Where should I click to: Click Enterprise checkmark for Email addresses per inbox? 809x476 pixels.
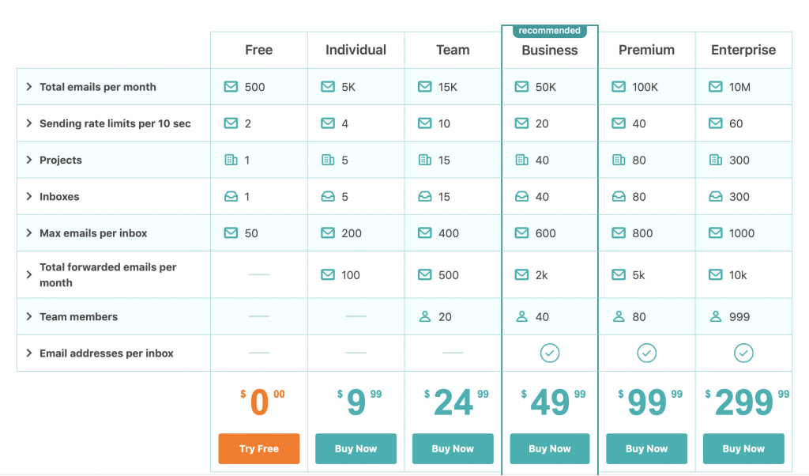pyautogui.click(x=743, y=353)
